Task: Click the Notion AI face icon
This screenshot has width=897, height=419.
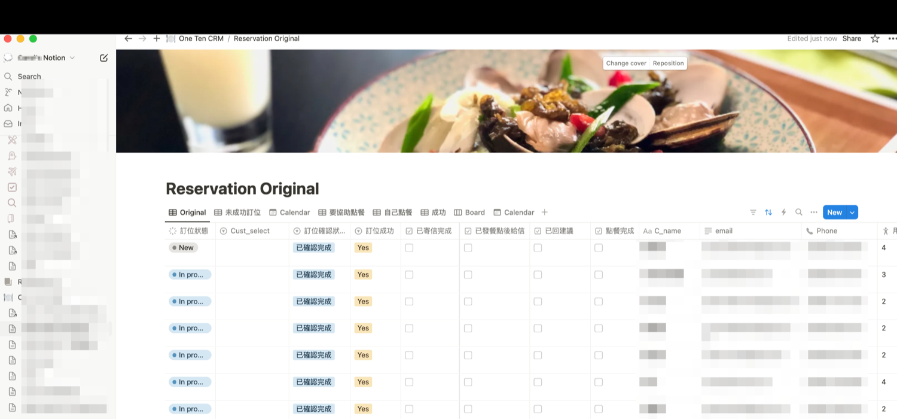Action: pyautogui.click(x=8, y=92)
